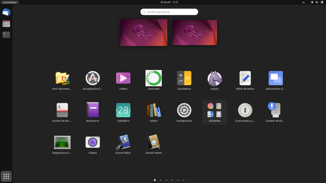
Task: Open the Files icon in the dock
Action: (6, 24)
